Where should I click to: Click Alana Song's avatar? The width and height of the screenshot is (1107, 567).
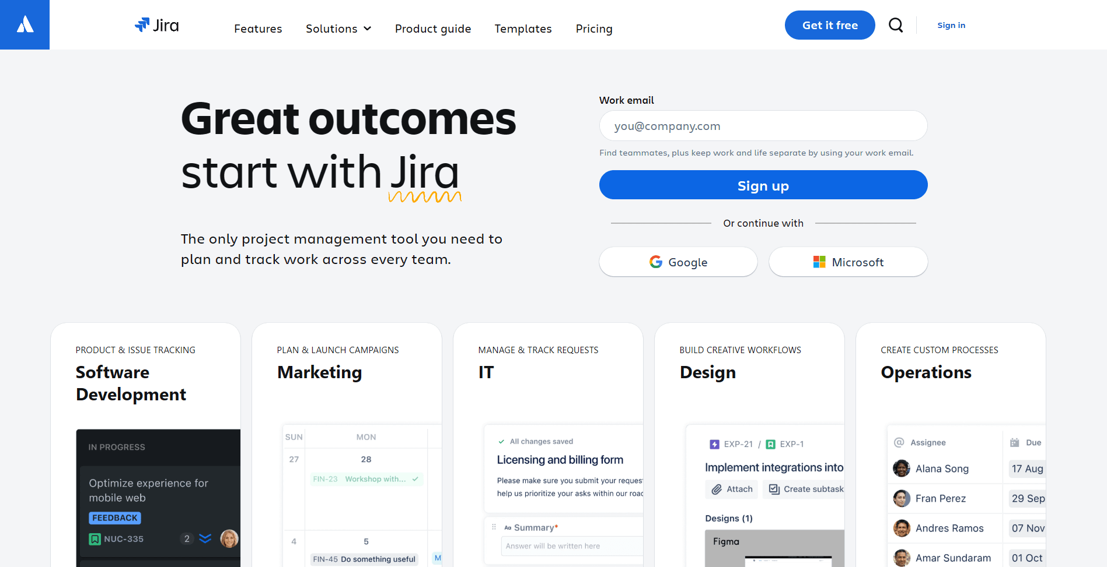click(901, 469)
